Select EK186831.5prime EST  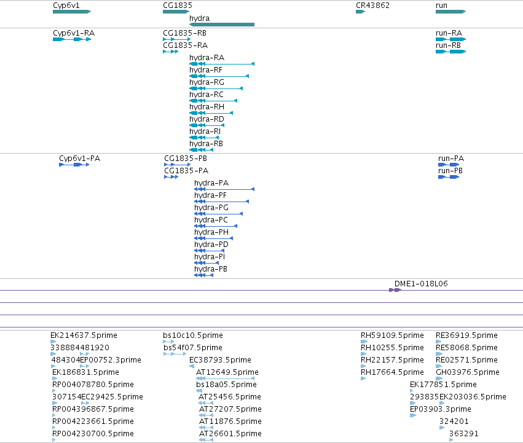point(55,378)
